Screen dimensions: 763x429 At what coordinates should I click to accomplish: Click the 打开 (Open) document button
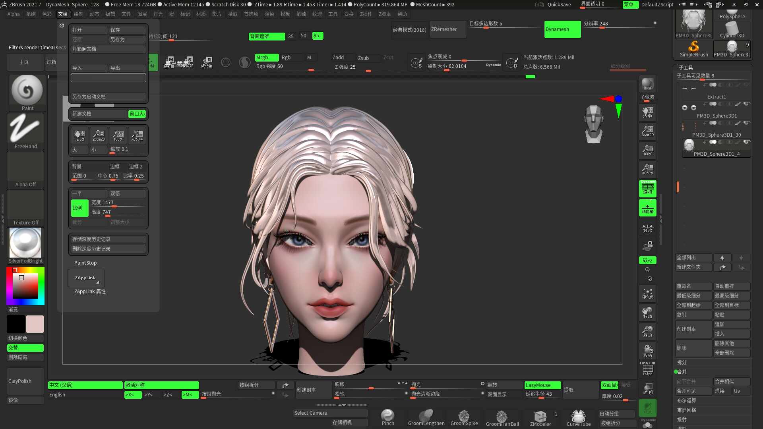(x=89, y=30)
